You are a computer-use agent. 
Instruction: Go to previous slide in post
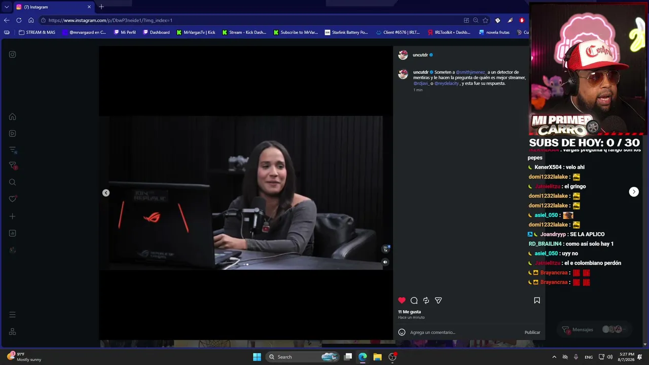(106, 193)
